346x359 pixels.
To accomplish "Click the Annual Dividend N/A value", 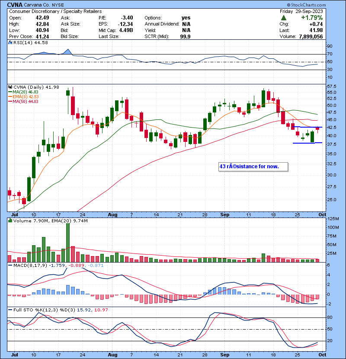I will (186, 24).
